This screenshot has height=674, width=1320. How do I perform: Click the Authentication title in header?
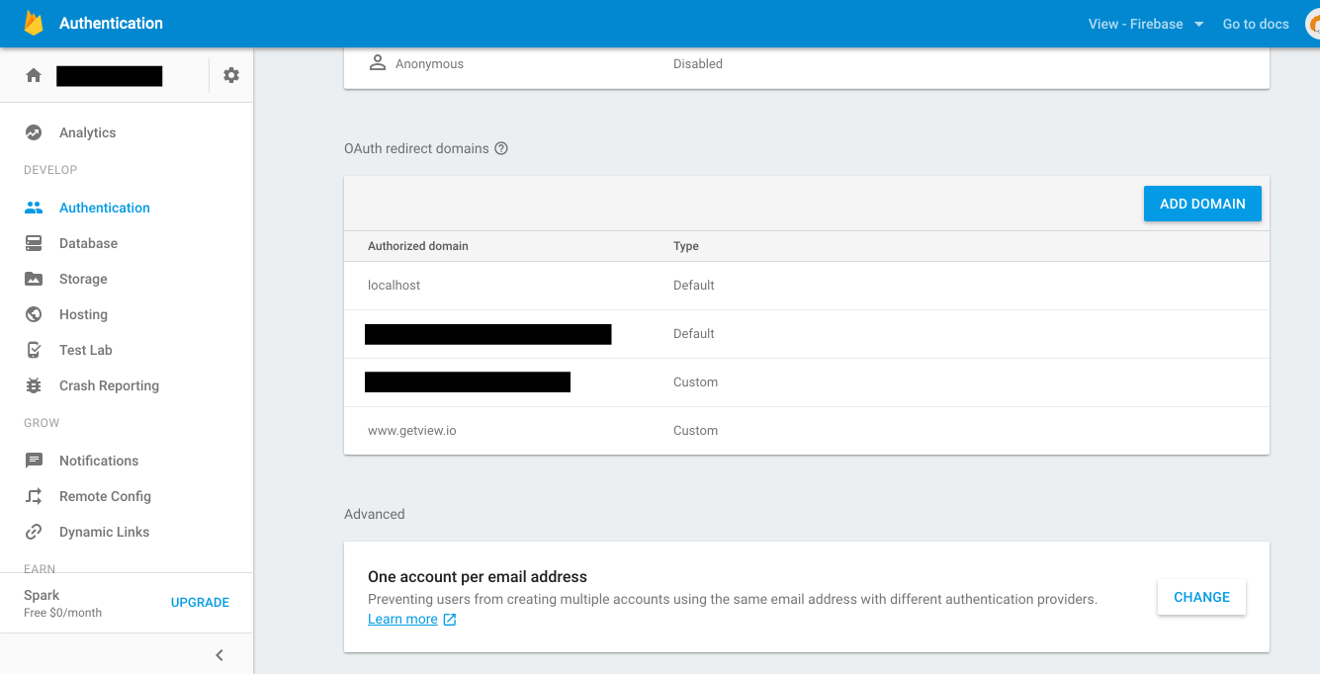pyautogui.click(x=111, y=23)
